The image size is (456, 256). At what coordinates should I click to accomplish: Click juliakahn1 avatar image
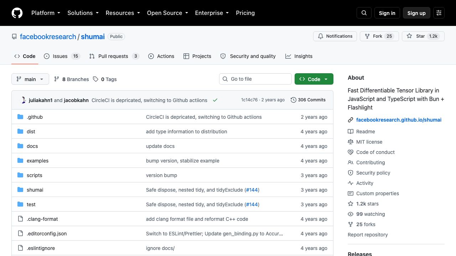(23, 100)
